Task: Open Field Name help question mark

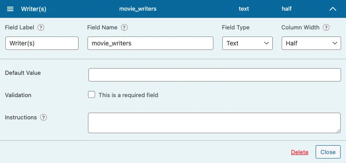Action: (x=124, y=28)
